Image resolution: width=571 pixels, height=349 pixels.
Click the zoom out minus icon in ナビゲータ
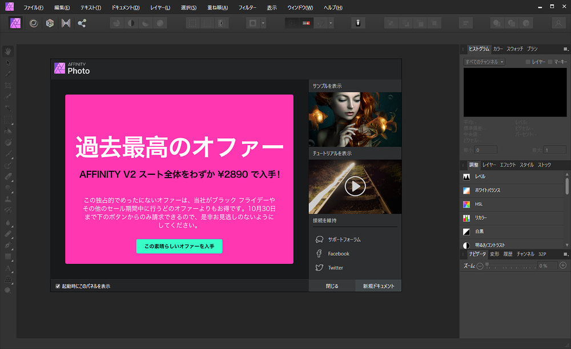pyautogui.click(x=480, y=266)
